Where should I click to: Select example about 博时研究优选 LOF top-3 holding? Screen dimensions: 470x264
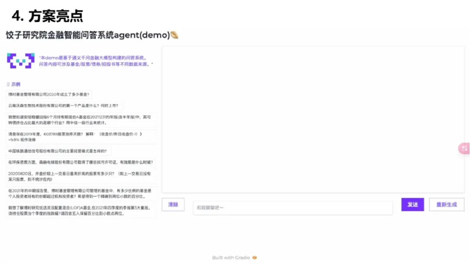click(81, 211)
